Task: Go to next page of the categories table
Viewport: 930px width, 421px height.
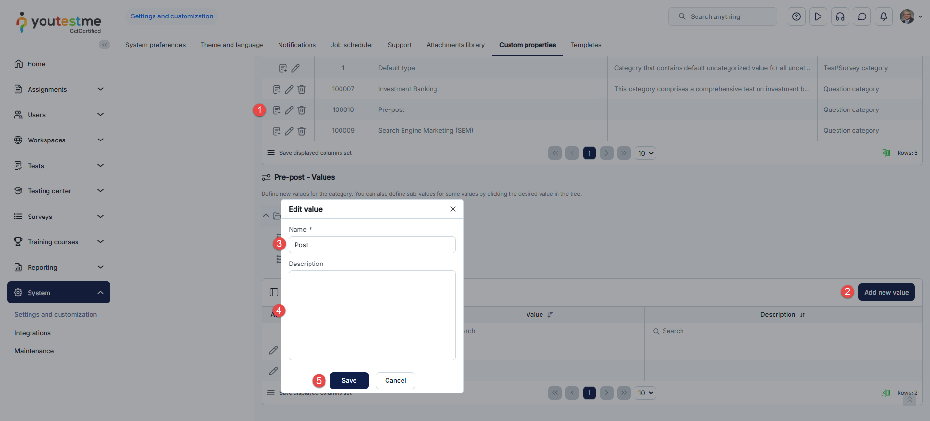Action: click(606, 153)
